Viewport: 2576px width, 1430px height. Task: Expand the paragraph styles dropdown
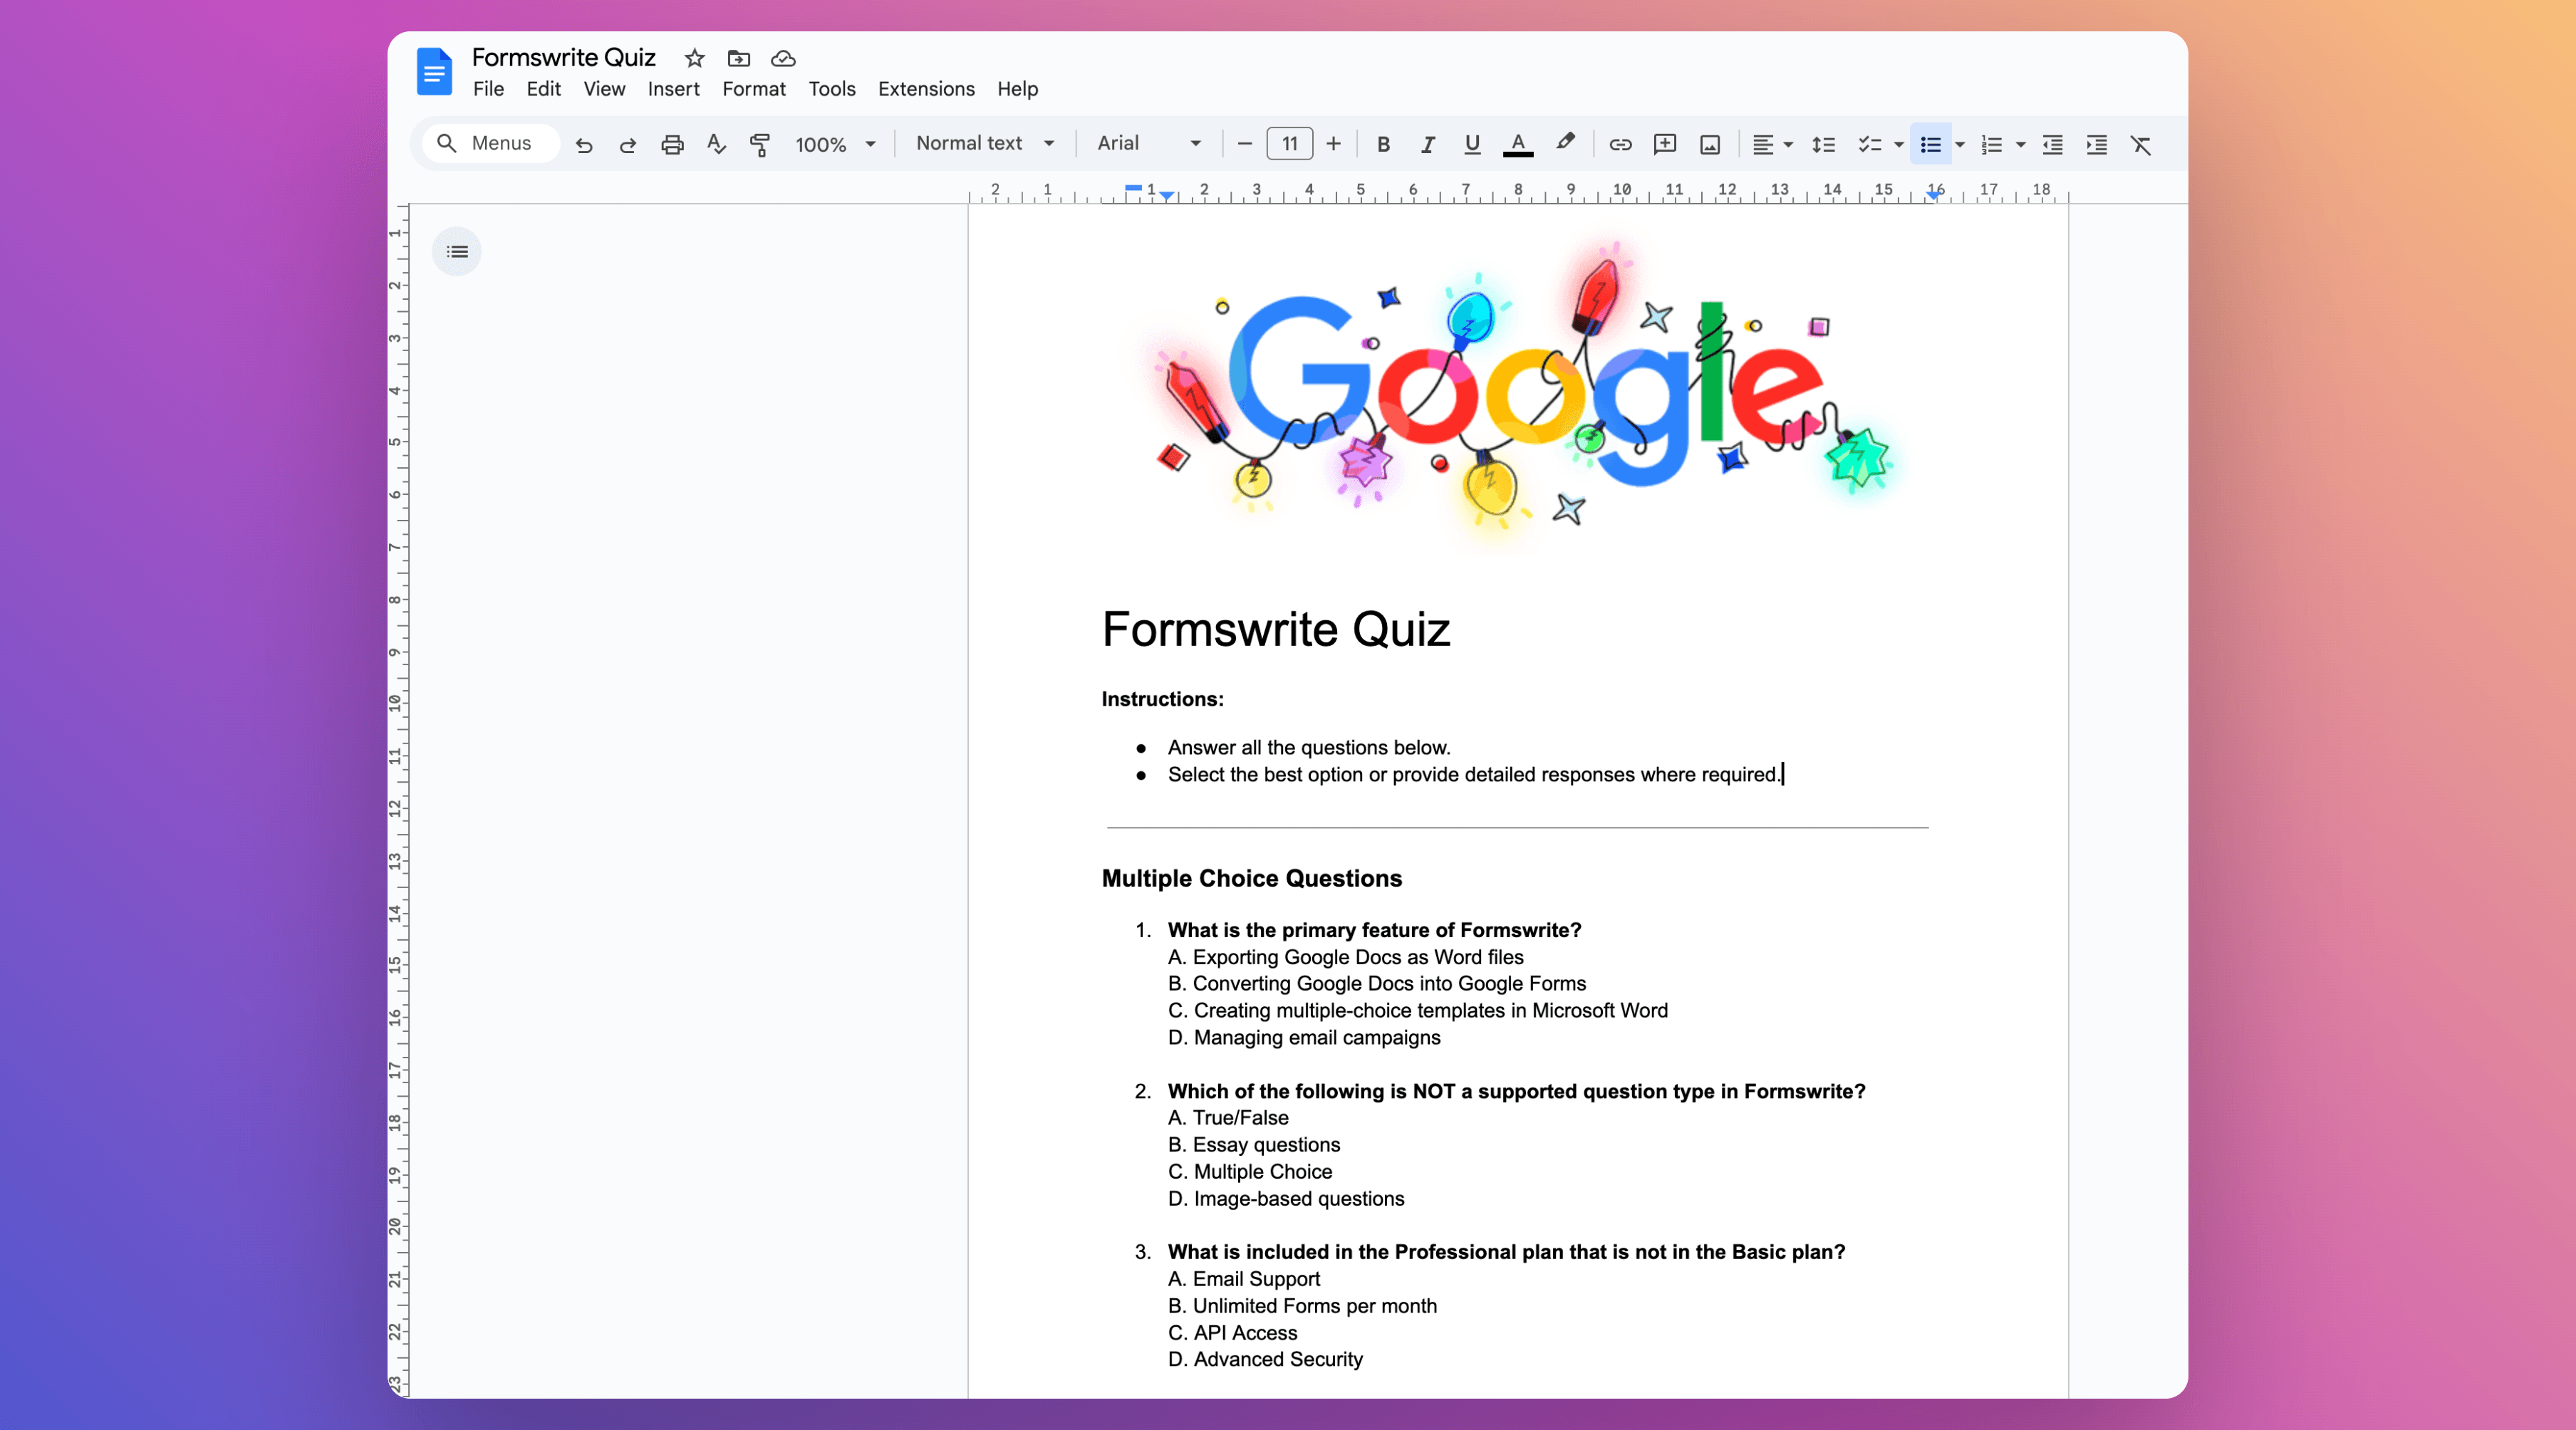tap(1048, 143)
